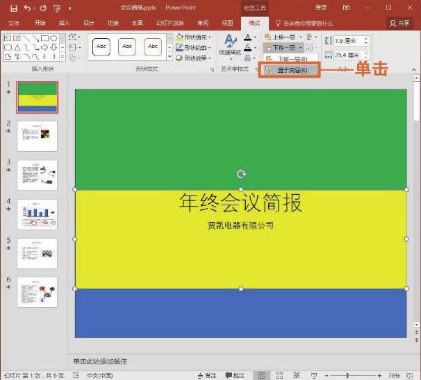Screen dimensions: 421x380
Task: Click the Send Backward (下移一层) split button
Action: [283, 48]
